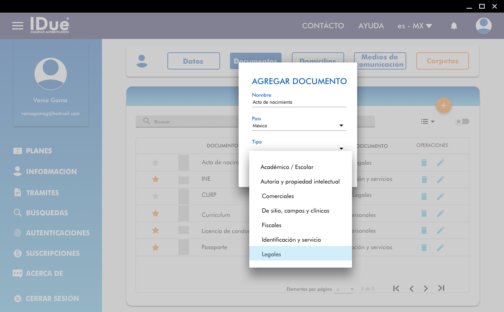Click the CONTACTO link in header

pyautogui.click(x=323, y=26)
